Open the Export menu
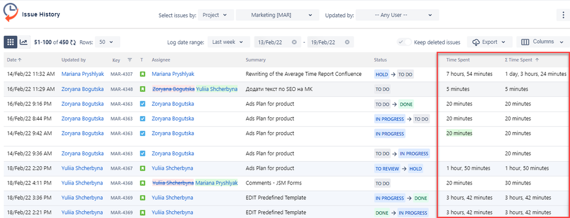This screenshot has height=218, width=570. (490, 42)
